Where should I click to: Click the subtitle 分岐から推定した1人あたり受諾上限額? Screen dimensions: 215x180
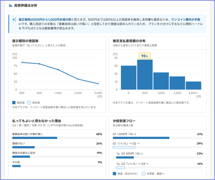coord(135,45)
